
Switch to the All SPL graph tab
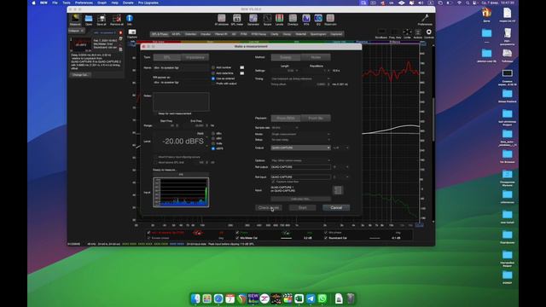(177, 34)
